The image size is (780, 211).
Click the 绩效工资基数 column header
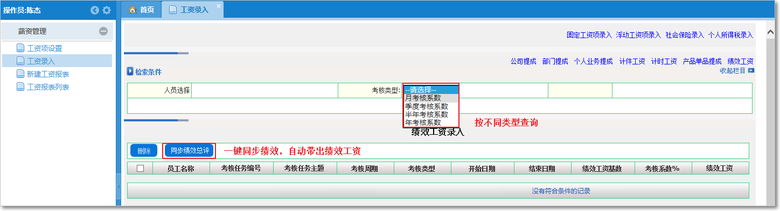[x=602, y=169]
